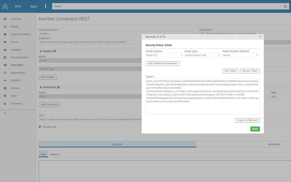The image size is (291, 182).
Task: Click Add Additional Parameter button
Action: click(x=162, y=63)
